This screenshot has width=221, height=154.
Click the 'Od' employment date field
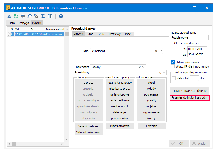(197, 49)
